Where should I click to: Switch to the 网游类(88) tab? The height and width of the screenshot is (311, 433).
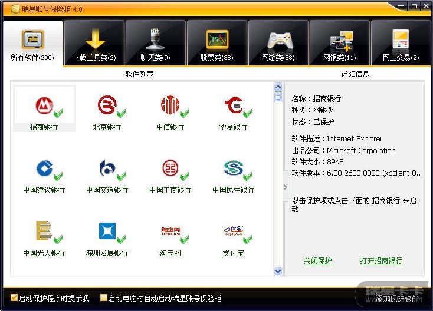click(x=278, y=43)
